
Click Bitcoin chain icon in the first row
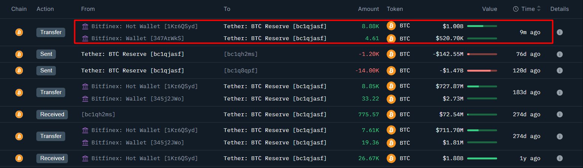click(19, 33)
